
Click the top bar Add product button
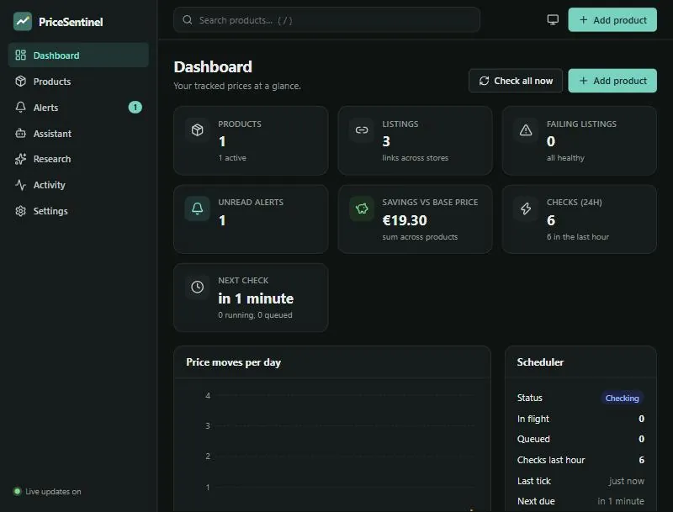612,19
